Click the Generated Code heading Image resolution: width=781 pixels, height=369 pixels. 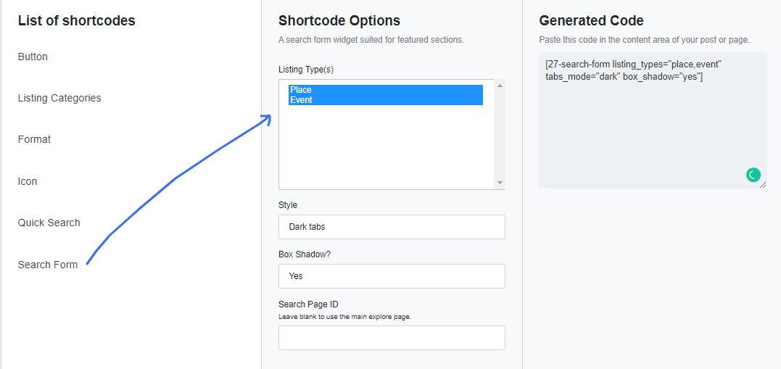click(591, 20)
